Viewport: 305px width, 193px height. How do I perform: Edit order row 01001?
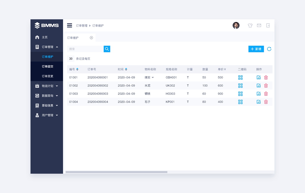[259, 77]
